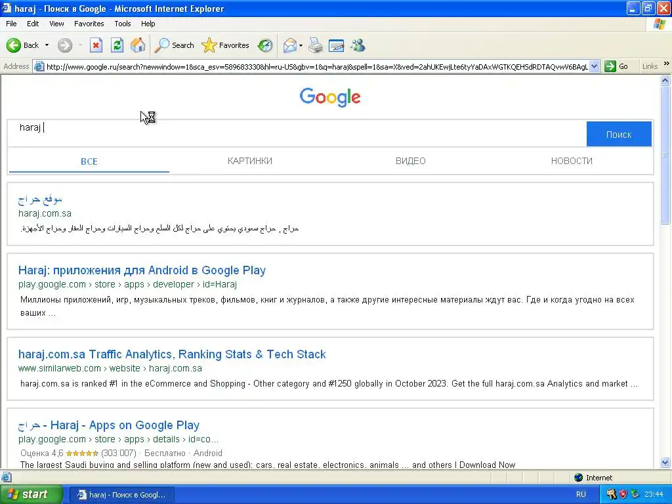Click the Stop loading icon
Image resolution: width=672 pixels, height=504 pixels.
point(96,45)
